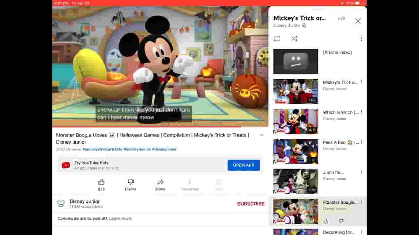
Task: Open playlist more options menu
Action: (361, 39)
